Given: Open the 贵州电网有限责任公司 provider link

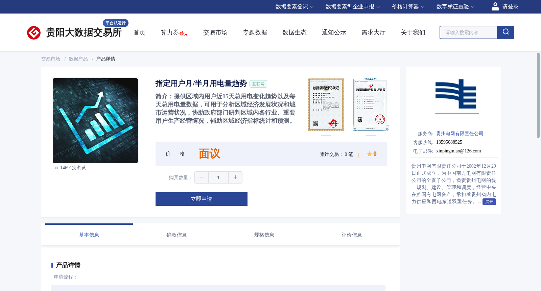Looking at the screenshot, I should tap(460, 134).
